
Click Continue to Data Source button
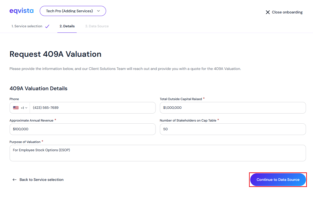278,180
